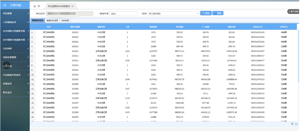300x131 pixels.
Task: Expand the 人员基础业务 sidebar section
Action: tap(28, 22)
